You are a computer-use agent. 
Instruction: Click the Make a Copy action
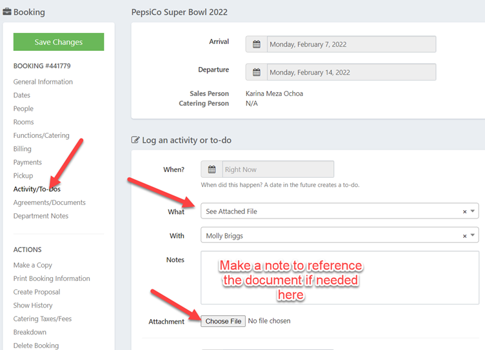33,265
